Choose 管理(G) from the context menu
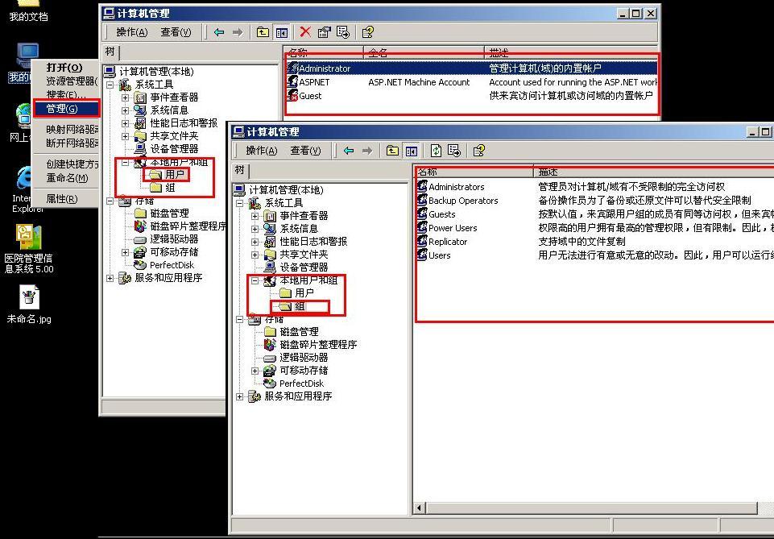Image resolution: width=774 pixels, height=539 pixels. 66,109
